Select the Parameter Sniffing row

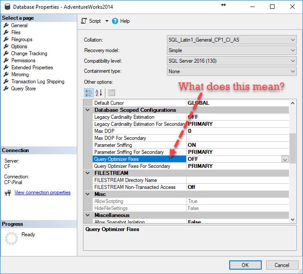pos(191,145)
